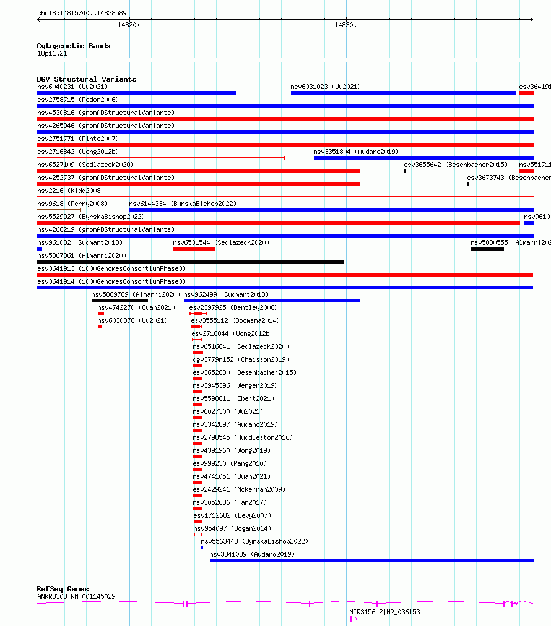Image resolution: width=551 pixels, height=626 pixels.
Task: Open variant esv2758715 (Redon2006)
Action: 285,106
